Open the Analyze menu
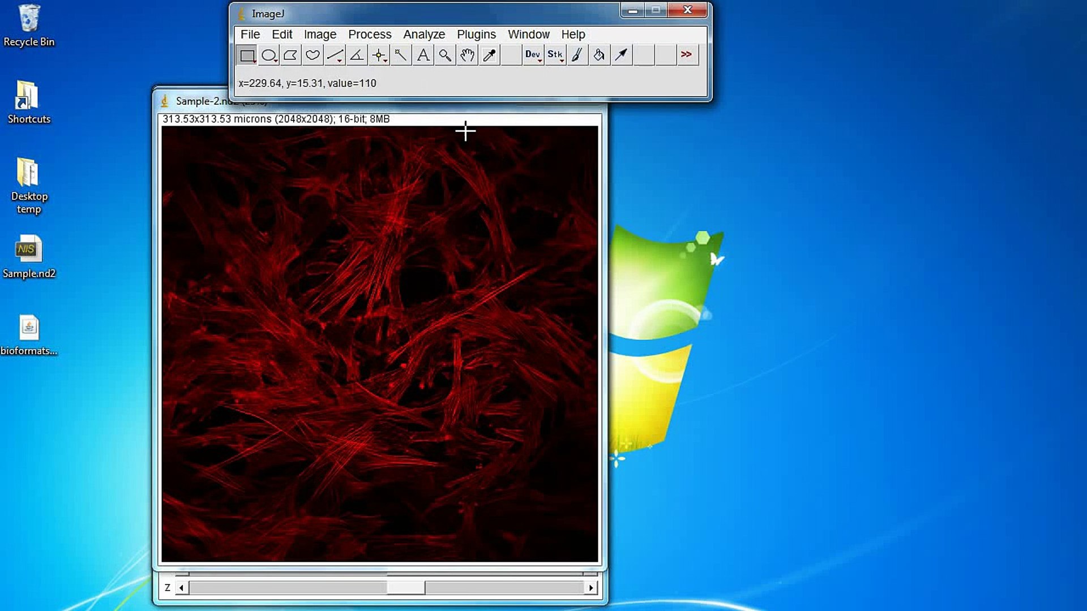Image resolution: width=1087 pixels, height=611 pixels. coord(424,35)
